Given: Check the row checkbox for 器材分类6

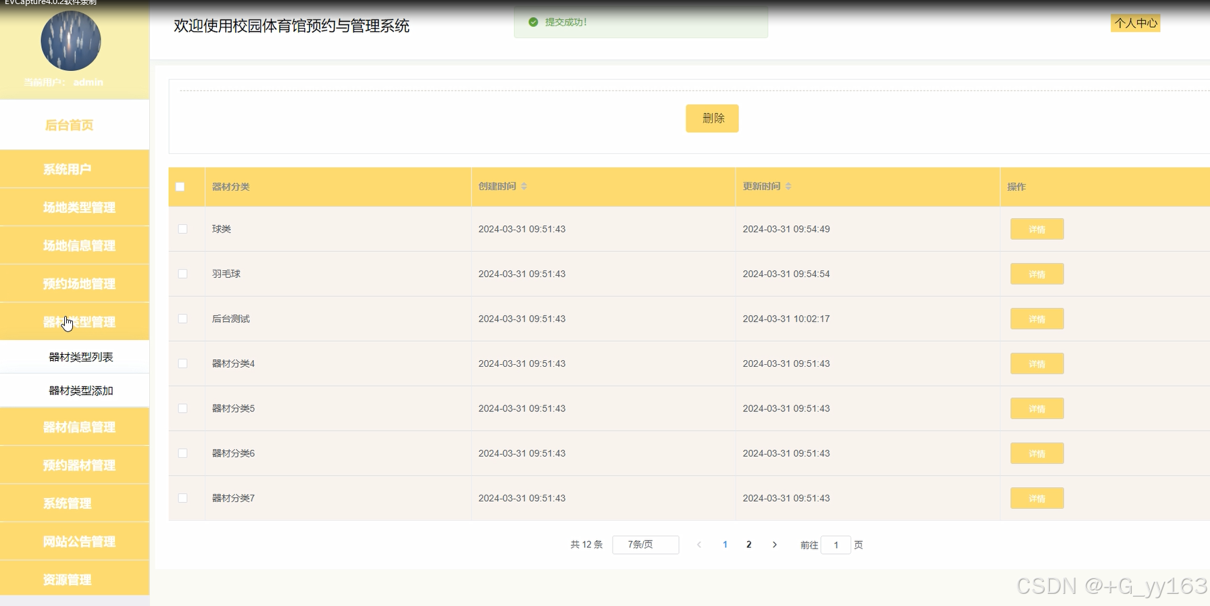Looking at the screenshot, I should click(182, 453).
